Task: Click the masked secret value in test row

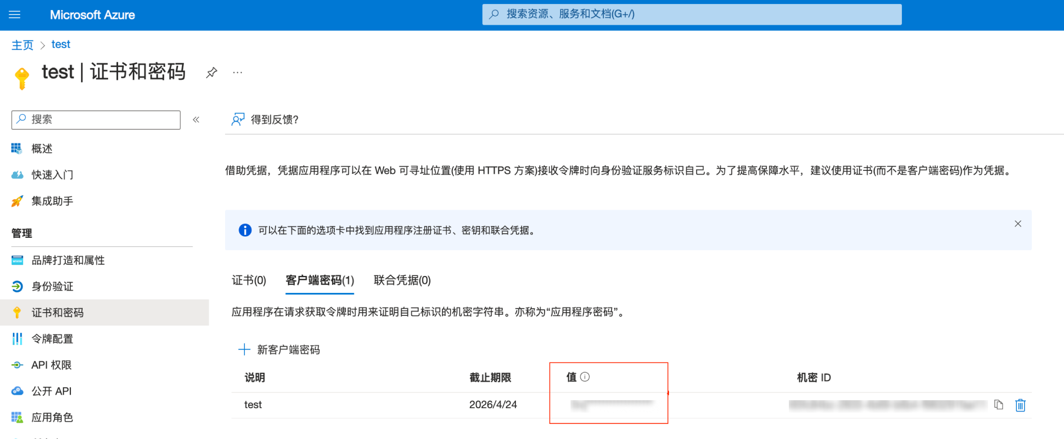Action: tap(612, 404)
